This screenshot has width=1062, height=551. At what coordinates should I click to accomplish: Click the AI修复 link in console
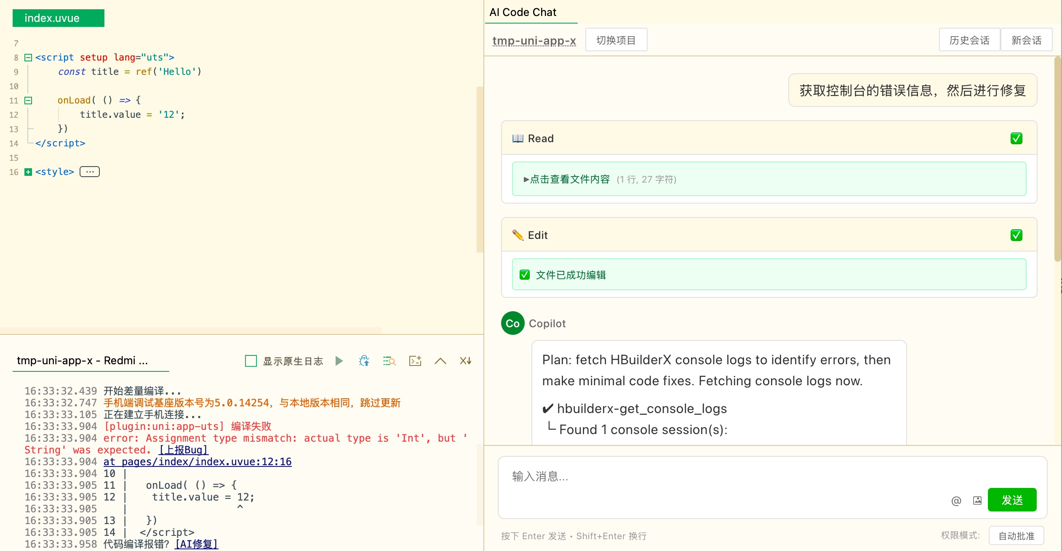[x=197, y=544]
